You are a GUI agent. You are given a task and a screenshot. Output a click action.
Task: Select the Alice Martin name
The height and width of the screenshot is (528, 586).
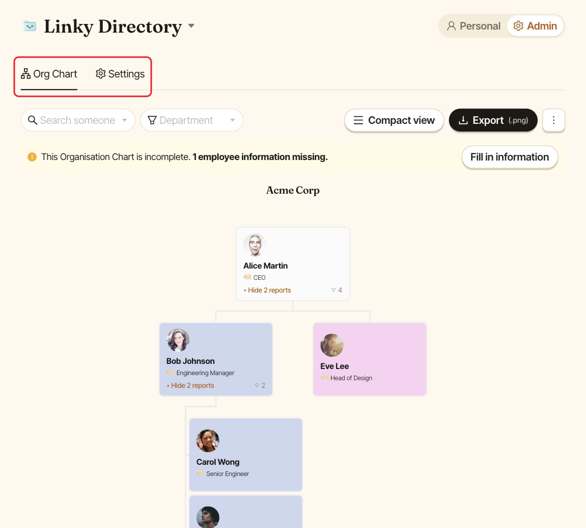[265, 266]
